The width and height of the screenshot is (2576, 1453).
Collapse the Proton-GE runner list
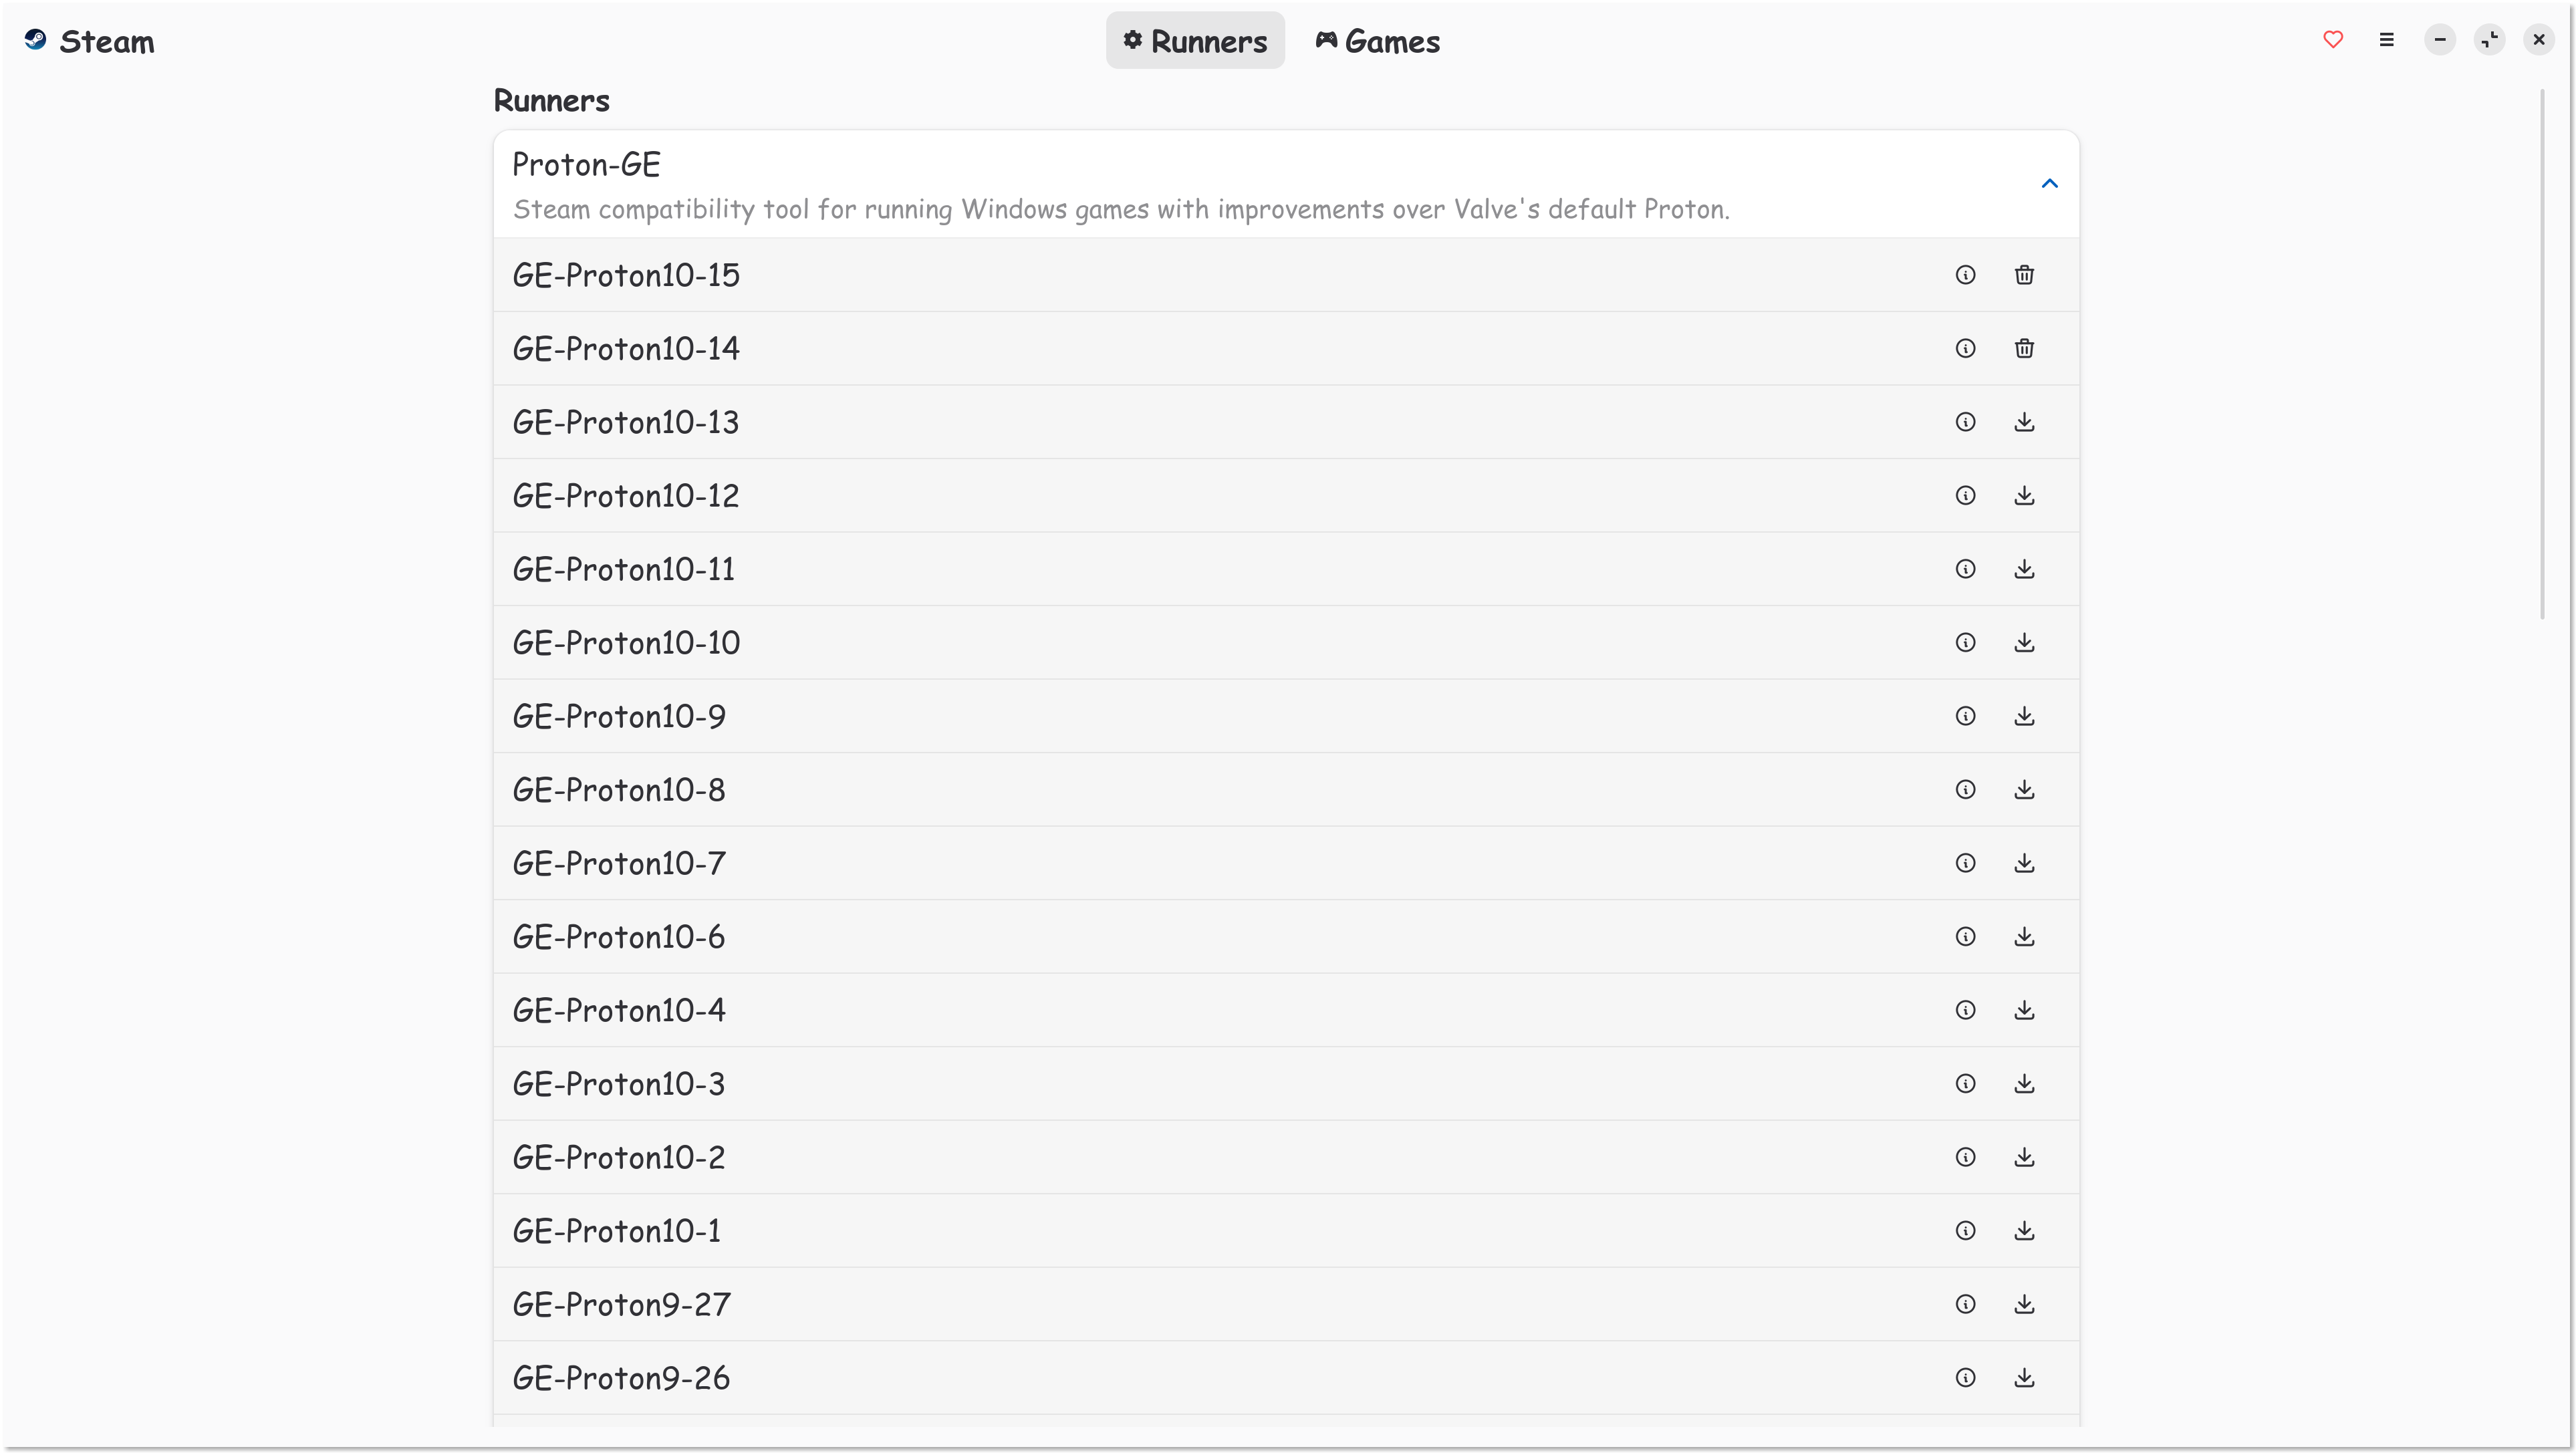[2049, 183]
